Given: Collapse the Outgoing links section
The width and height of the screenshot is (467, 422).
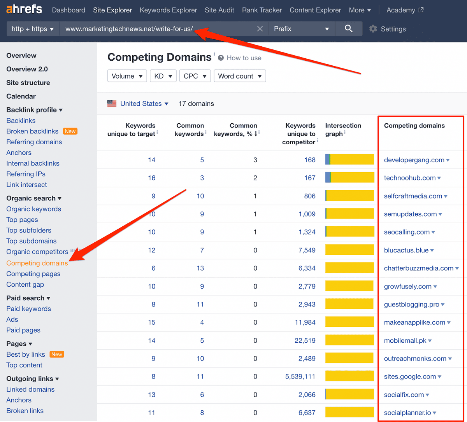Looking at the screenshot, I should (x=33, y=379).
